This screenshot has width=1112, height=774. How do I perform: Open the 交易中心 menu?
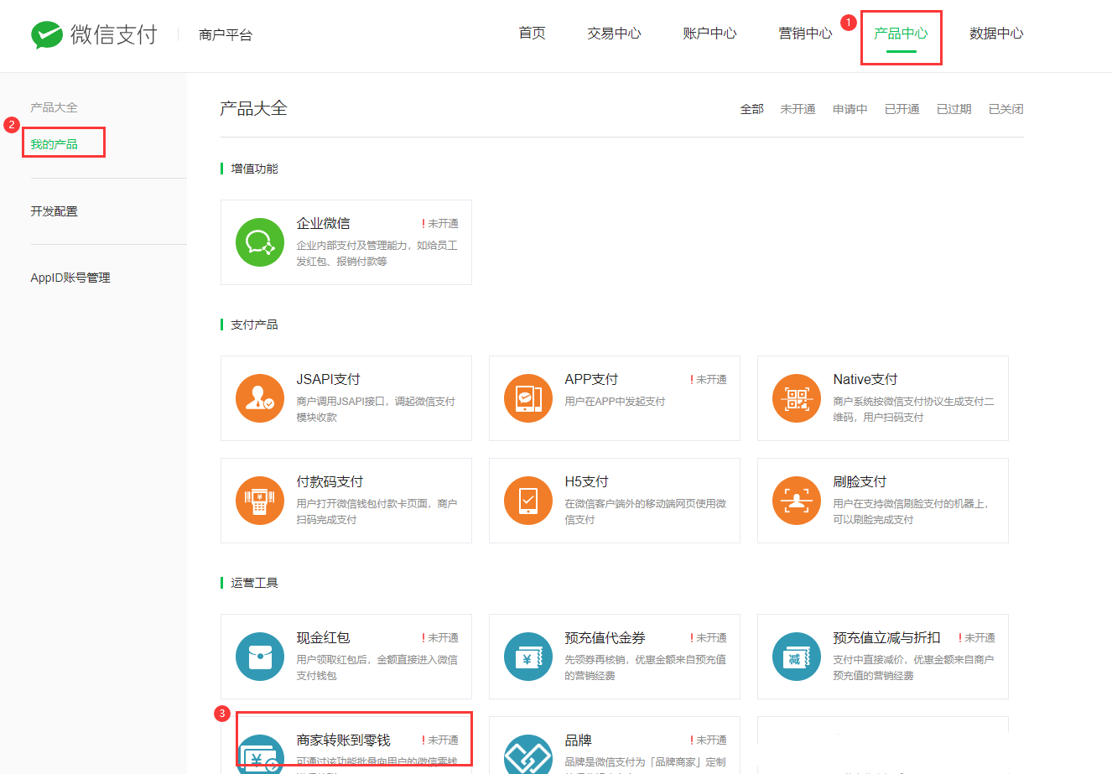click(x=615, y=34)
